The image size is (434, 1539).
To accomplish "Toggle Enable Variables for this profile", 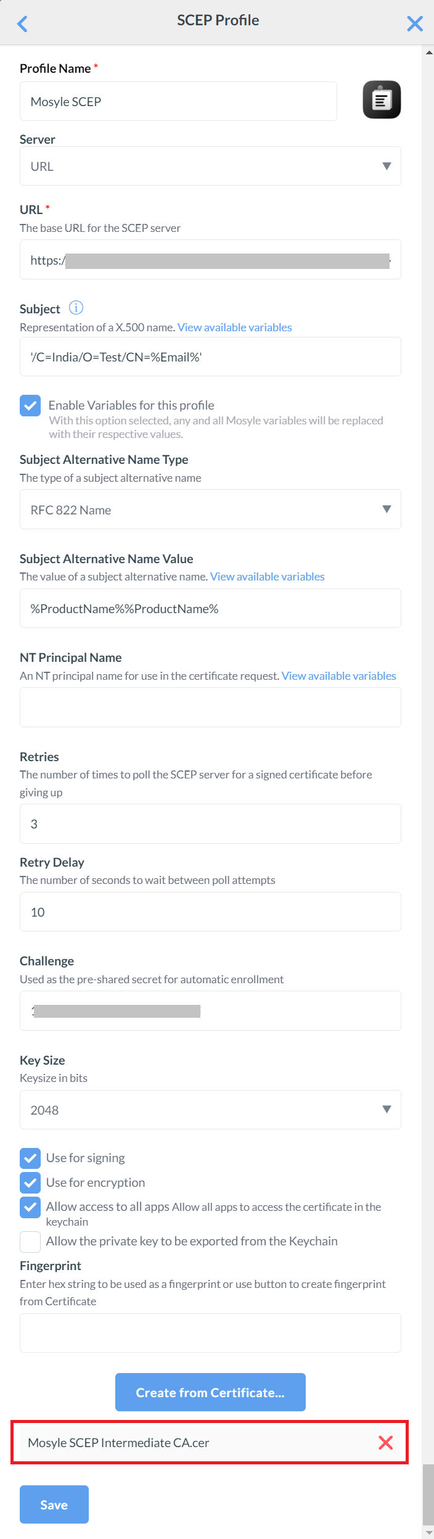I will 30,405.
